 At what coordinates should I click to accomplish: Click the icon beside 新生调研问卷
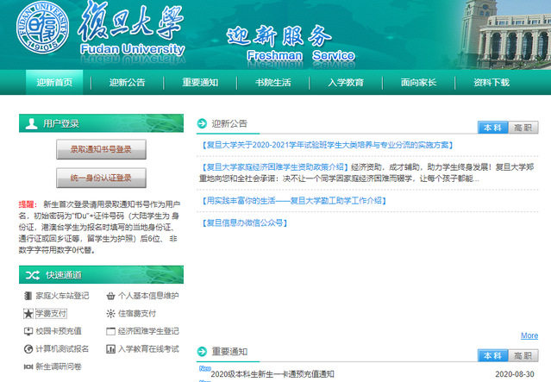click(x=28, y=366)
